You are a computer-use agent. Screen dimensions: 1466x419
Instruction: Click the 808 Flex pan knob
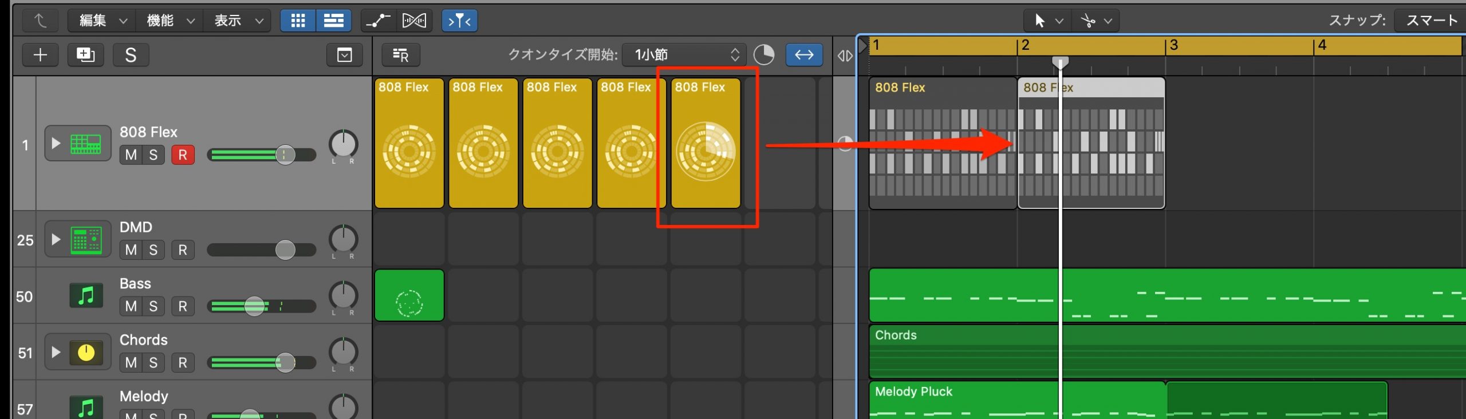coord(343,144)
